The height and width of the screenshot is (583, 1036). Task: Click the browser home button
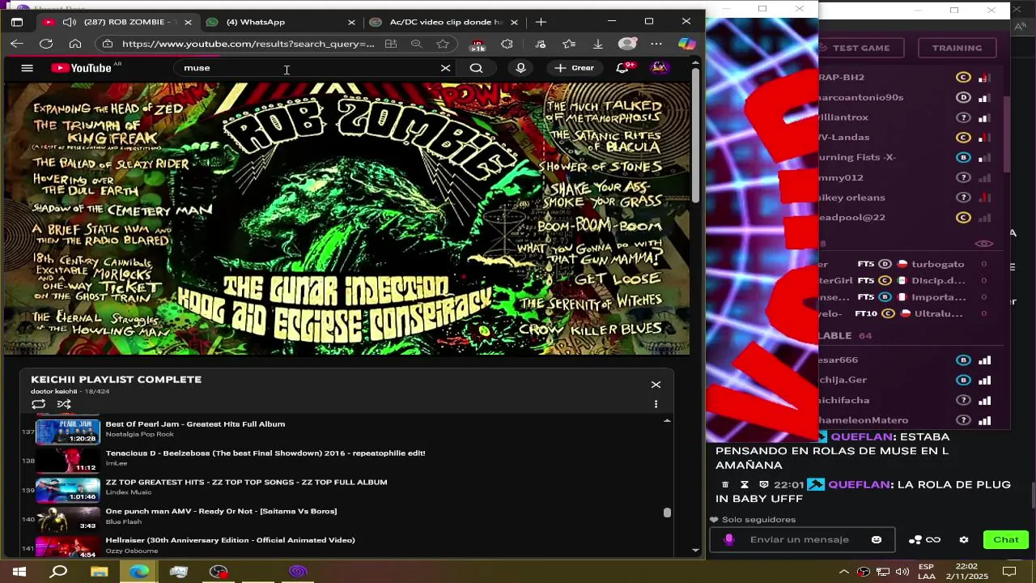75,44
